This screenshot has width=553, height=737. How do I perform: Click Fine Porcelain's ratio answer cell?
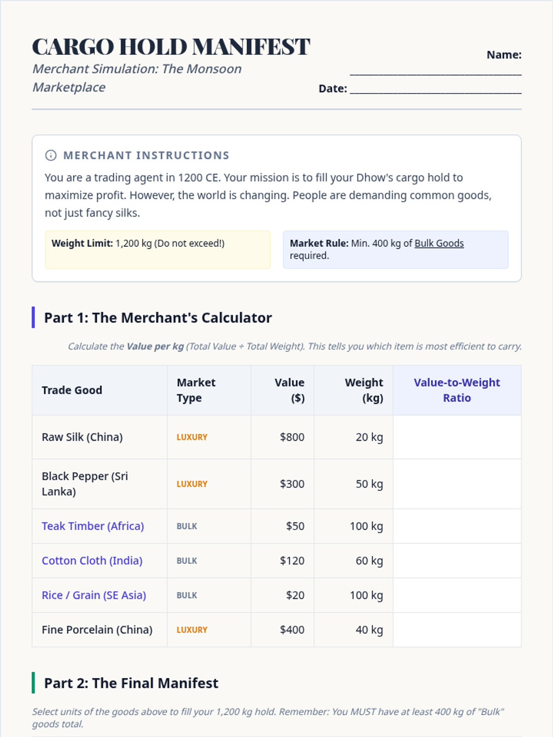click(457, 630)
